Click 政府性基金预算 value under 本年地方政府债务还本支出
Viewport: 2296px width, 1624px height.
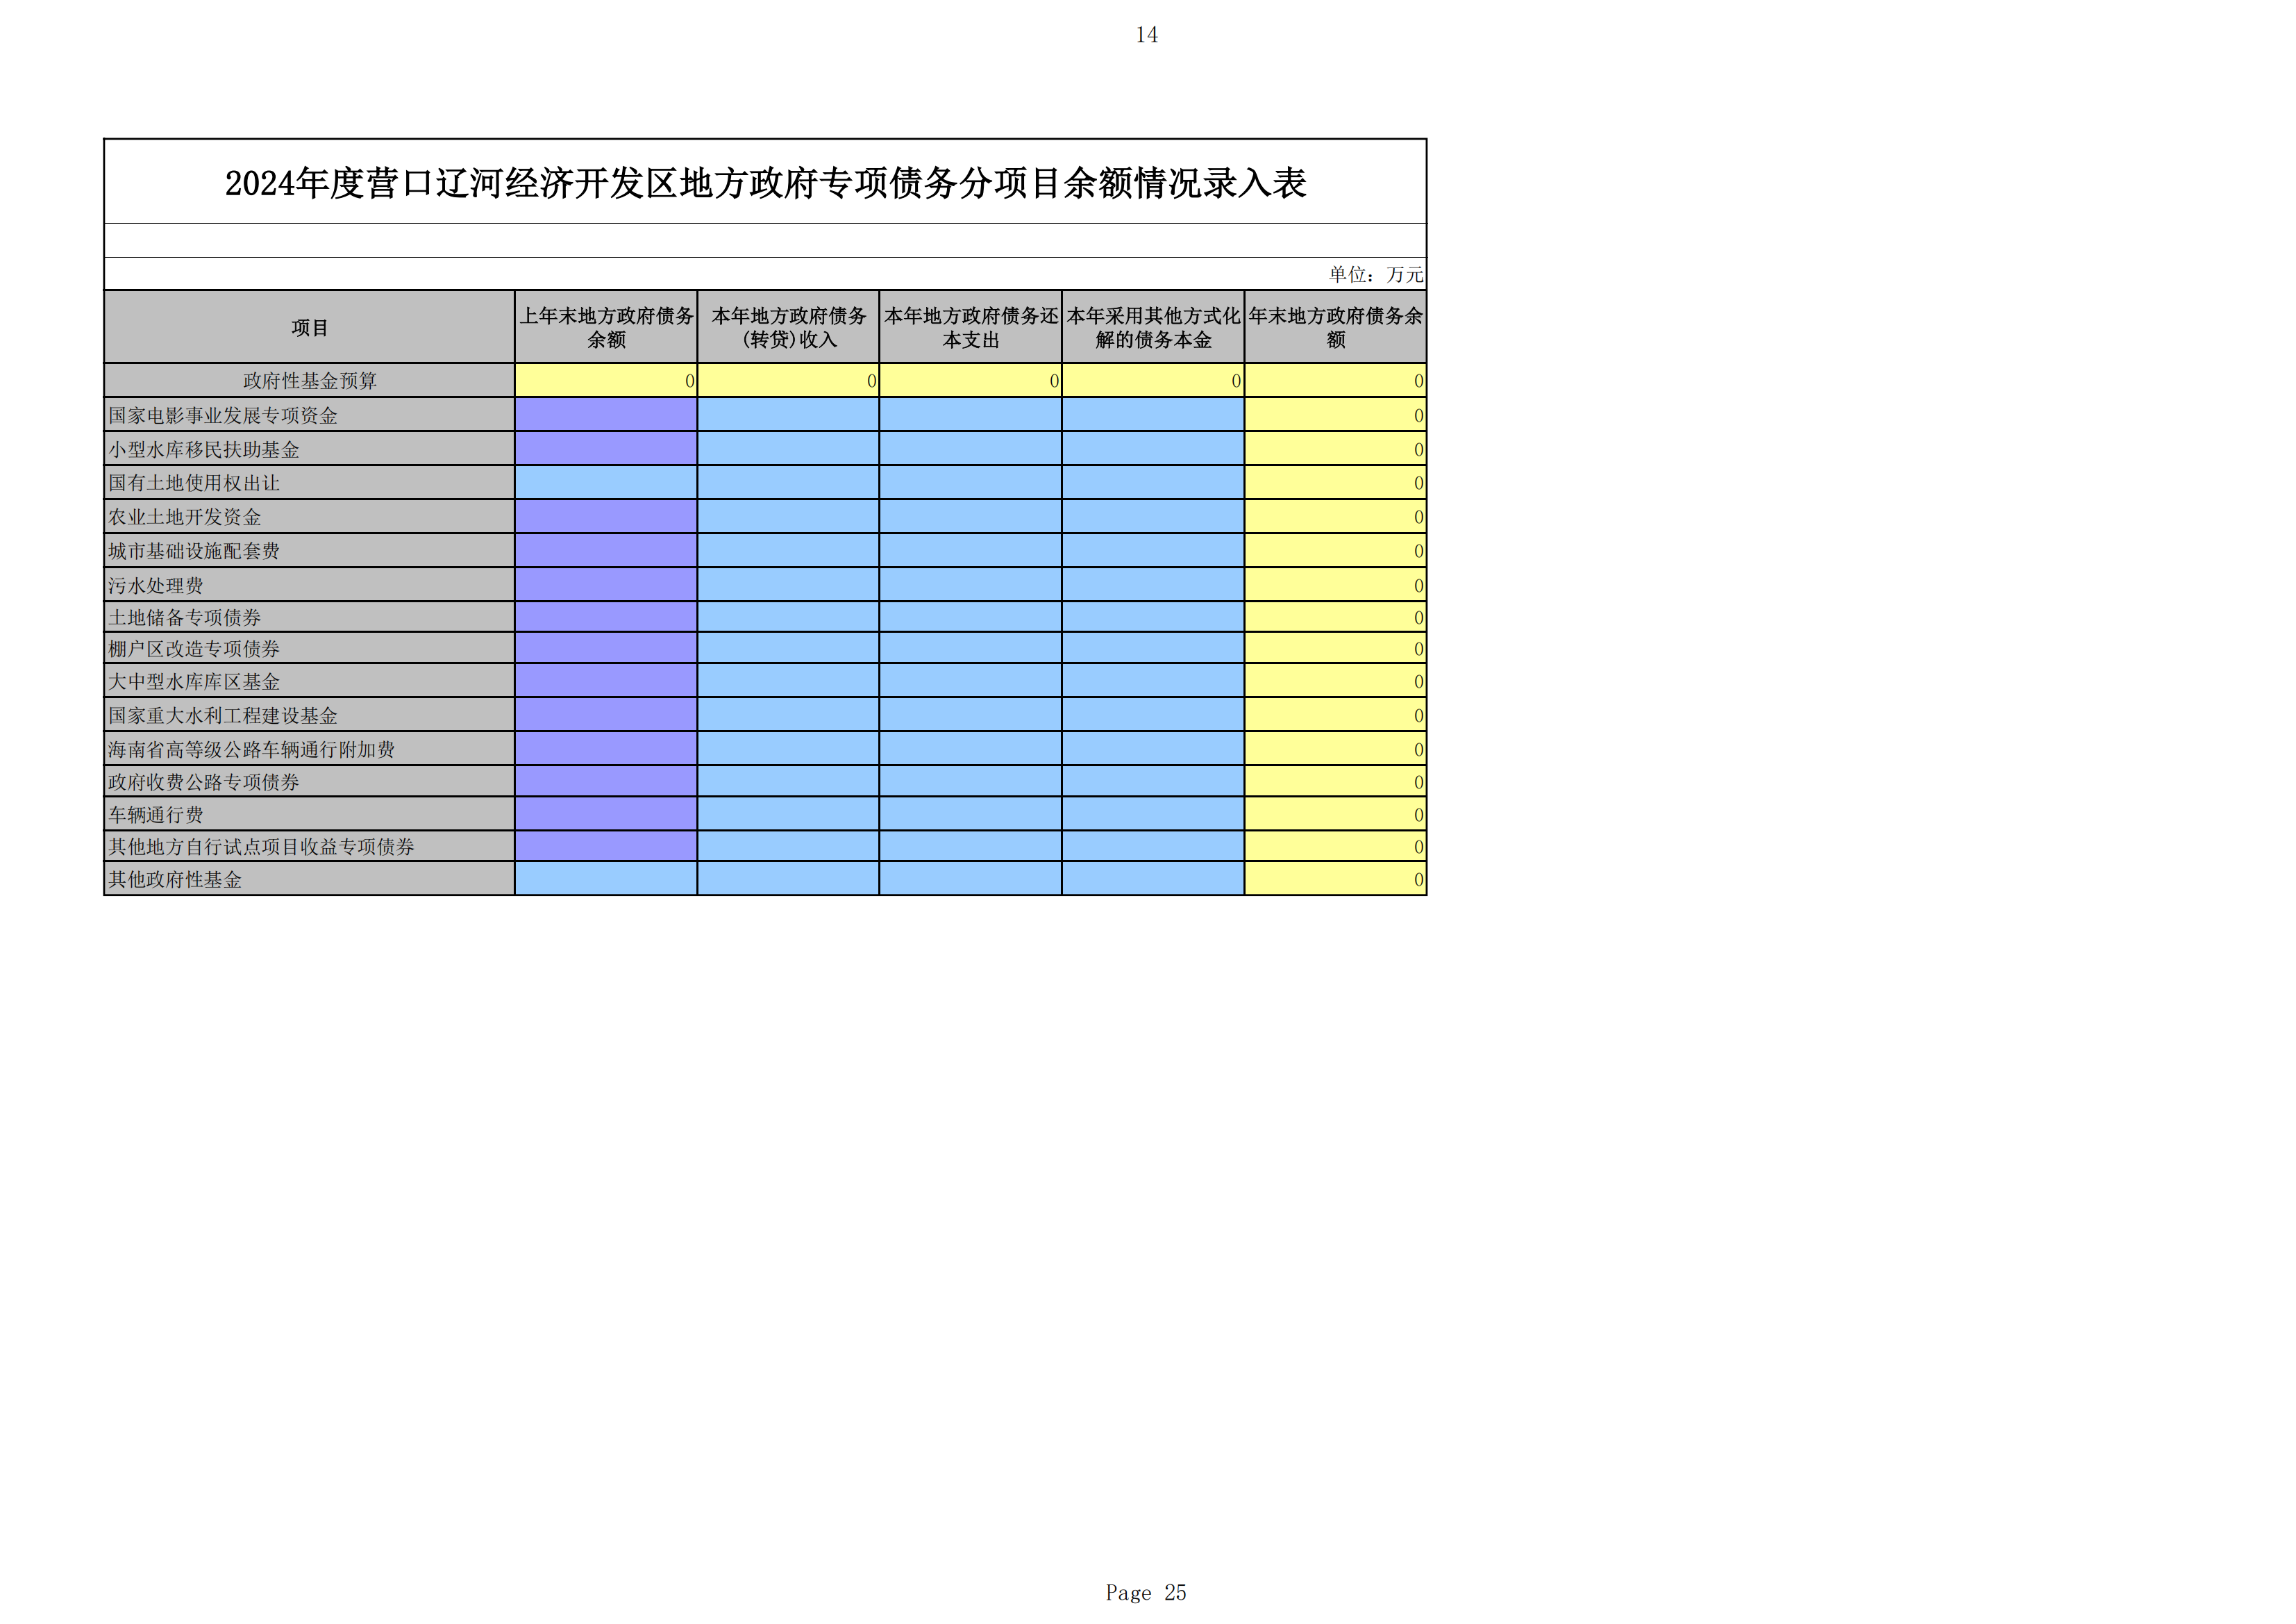click(971, 380)
